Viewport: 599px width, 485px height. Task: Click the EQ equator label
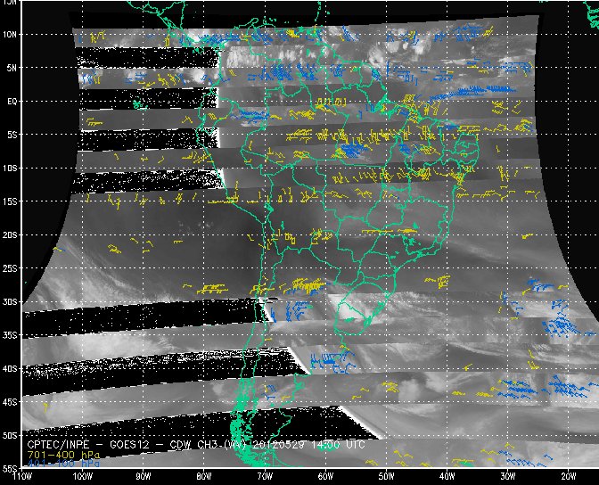point(12,102)
